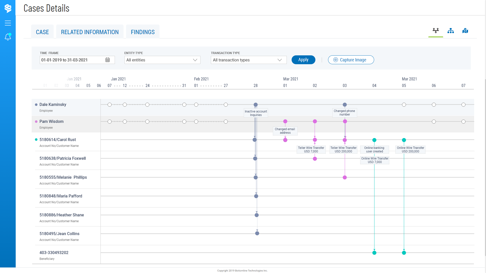Open the hamburger navigation menu

[8, 23]
